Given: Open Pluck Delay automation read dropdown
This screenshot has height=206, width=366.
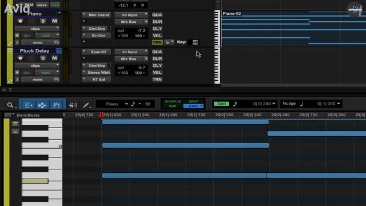Looking at the screenshot, I should (47, 73).
